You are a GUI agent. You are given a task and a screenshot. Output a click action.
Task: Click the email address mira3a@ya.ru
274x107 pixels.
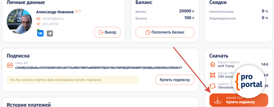pyautogui.click(x=53, y=19)
